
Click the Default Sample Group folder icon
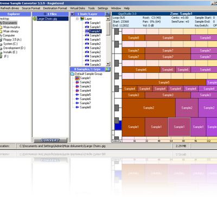(73, 74)
